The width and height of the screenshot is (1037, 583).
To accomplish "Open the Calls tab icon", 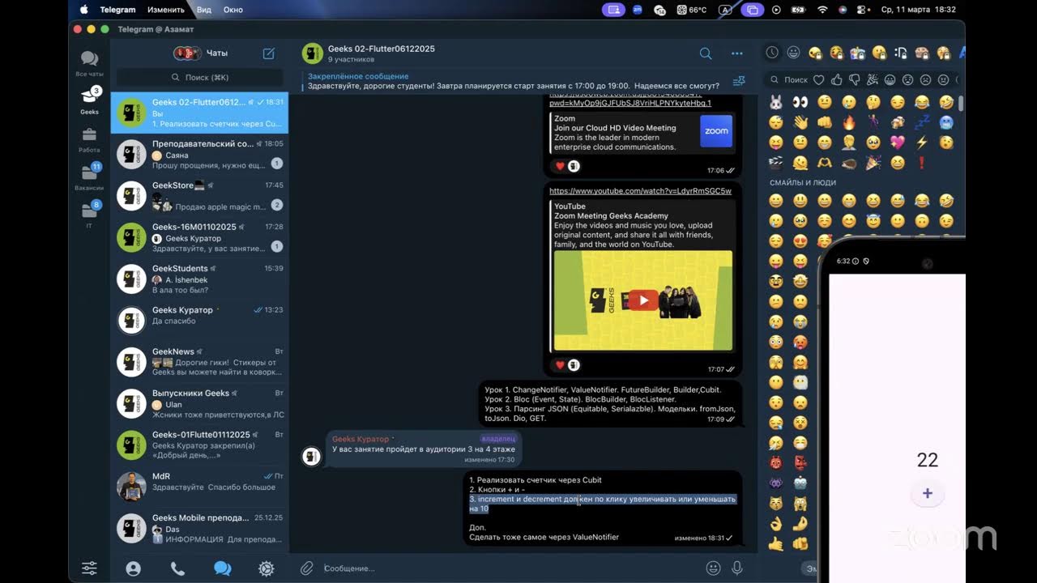I will click(177, 568).
